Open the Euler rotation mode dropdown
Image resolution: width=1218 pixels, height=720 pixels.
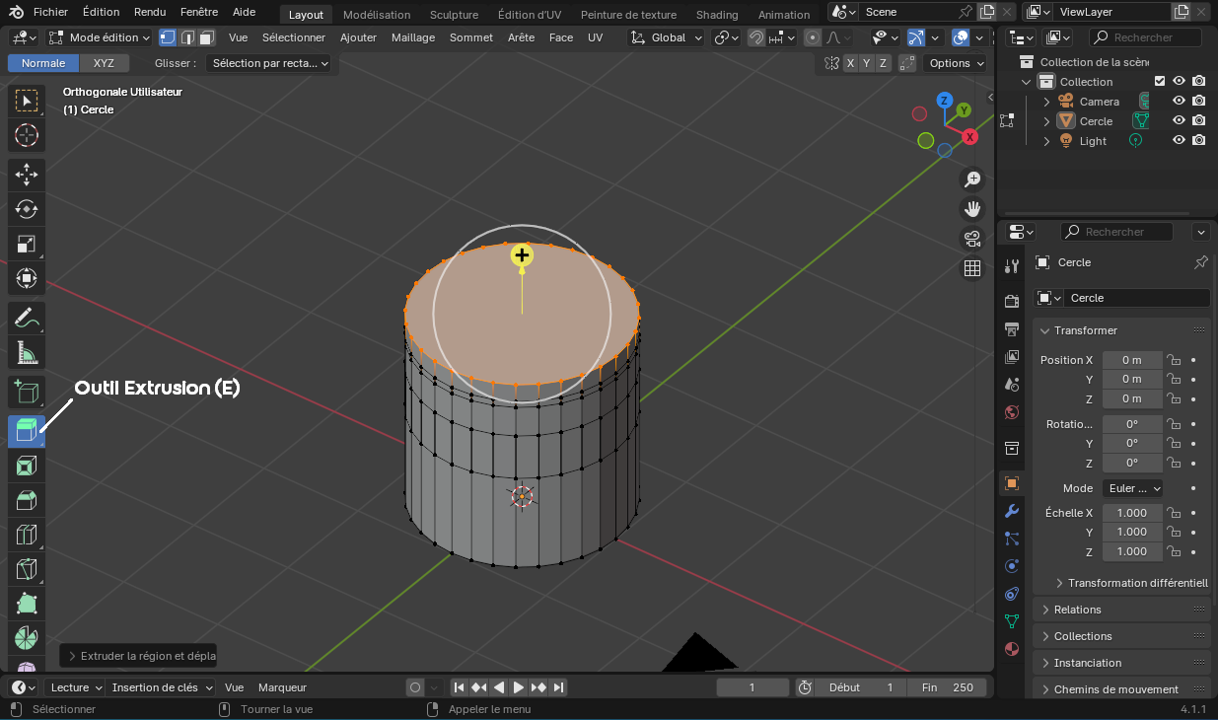point(1133,488)
